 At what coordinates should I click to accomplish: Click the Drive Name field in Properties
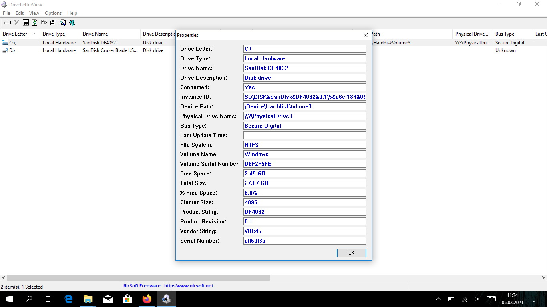[305, 68]
